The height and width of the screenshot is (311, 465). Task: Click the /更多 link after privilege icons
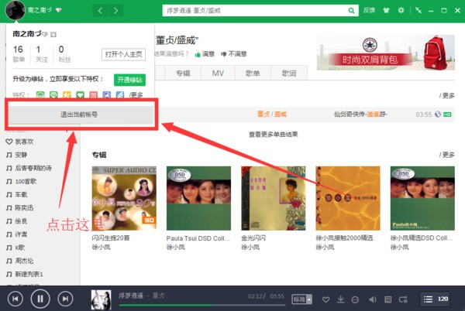(136, 95)
